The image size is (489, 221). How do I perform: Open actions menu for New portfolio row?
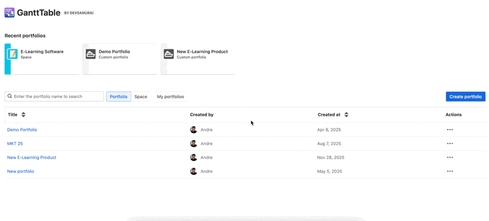pyautogui.click(x=450, y=171)
